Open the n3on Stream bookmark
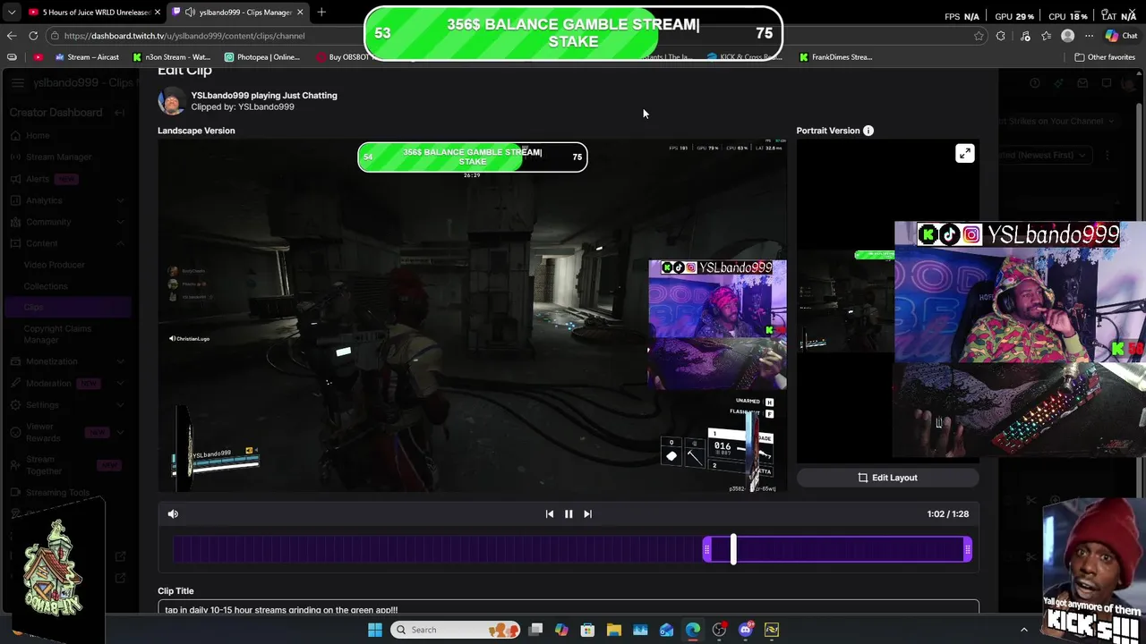1146x644 pixels. click(171, 57)
